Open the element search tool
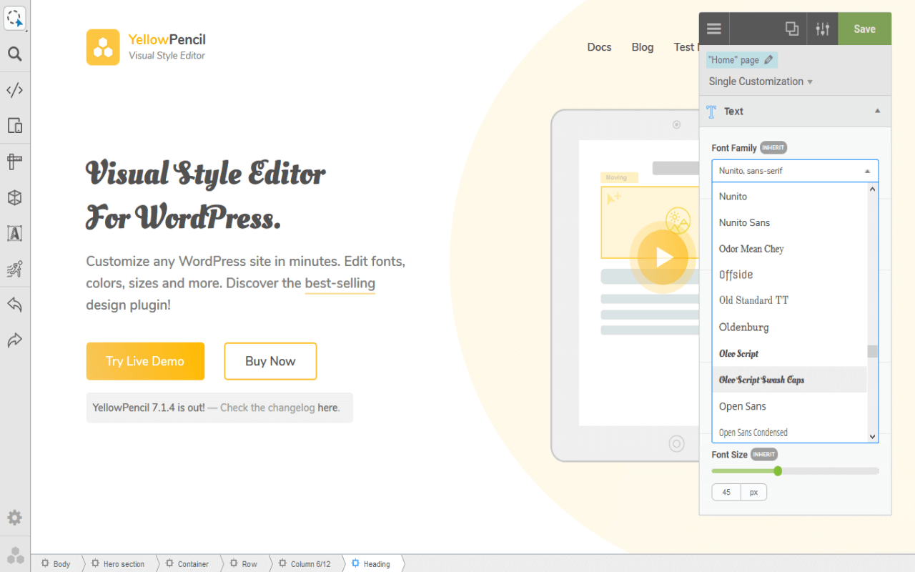Screen dimensions: 915x572 [14, 54]
